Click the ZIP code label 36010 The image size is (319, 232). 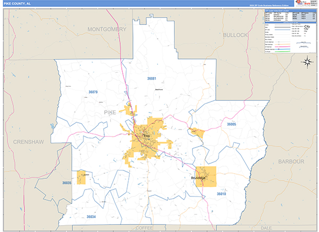pyautogui.click(x=221, y=194)
